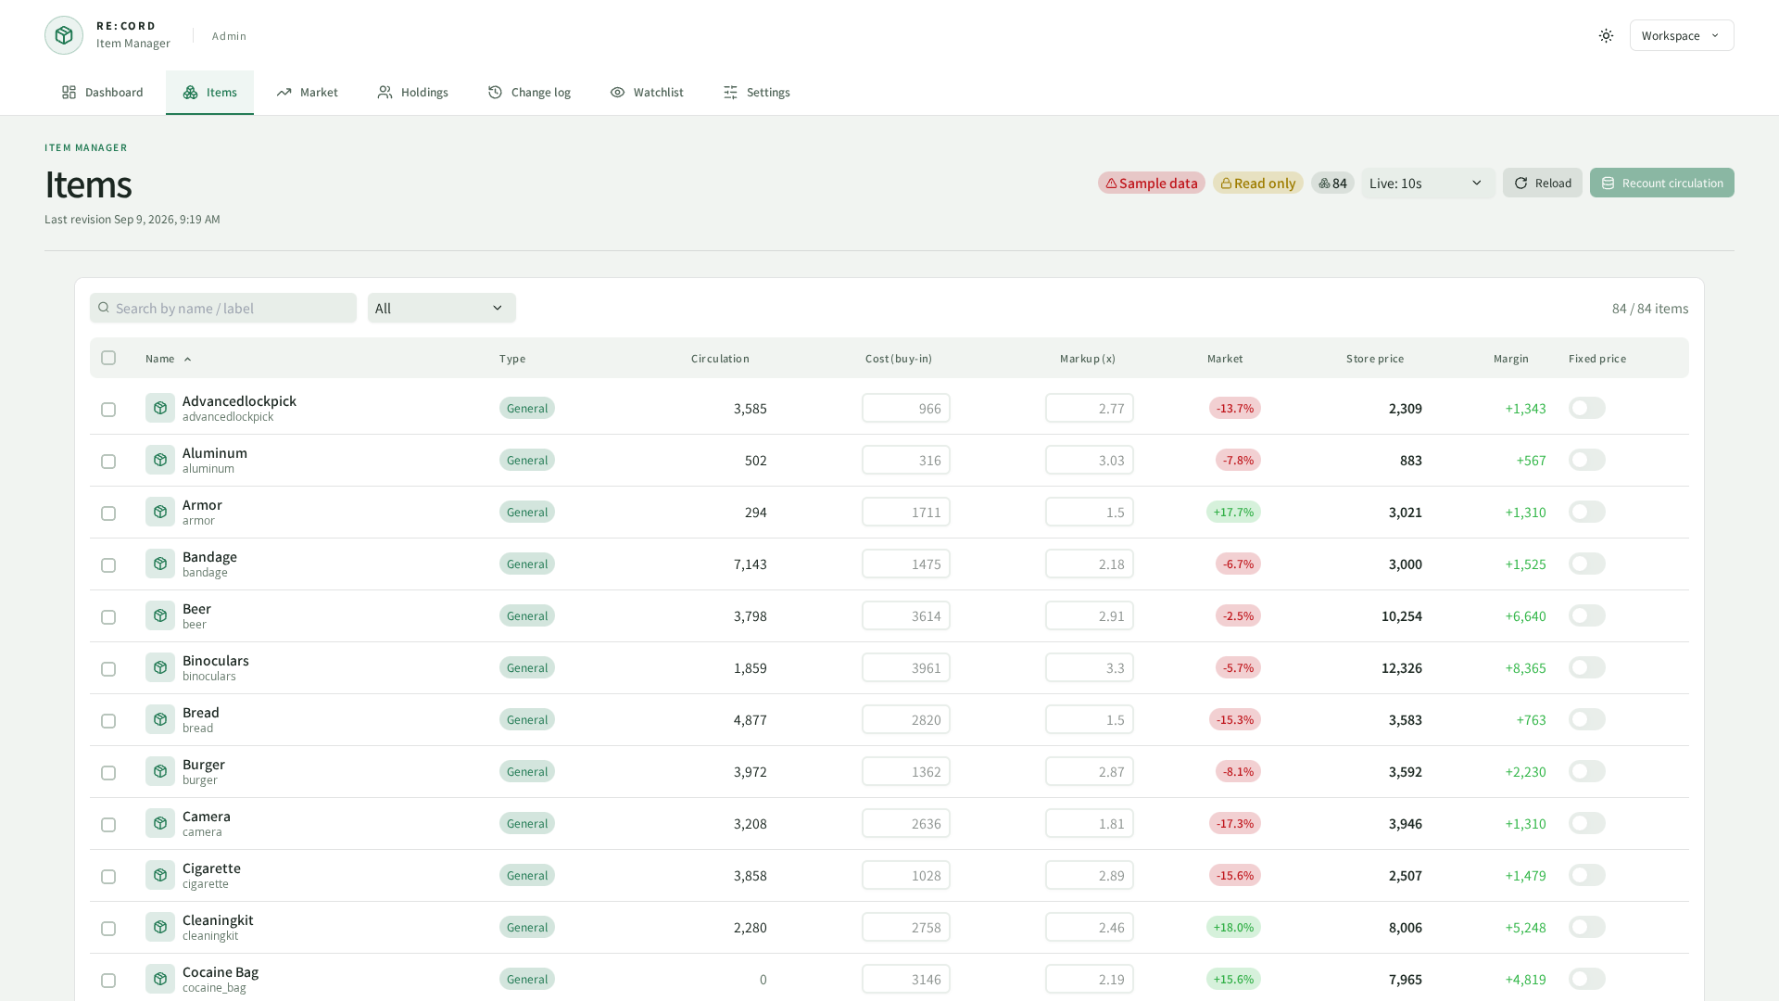Open the Change log tab
The image size is (1779, 1001).
click(529, 92)
